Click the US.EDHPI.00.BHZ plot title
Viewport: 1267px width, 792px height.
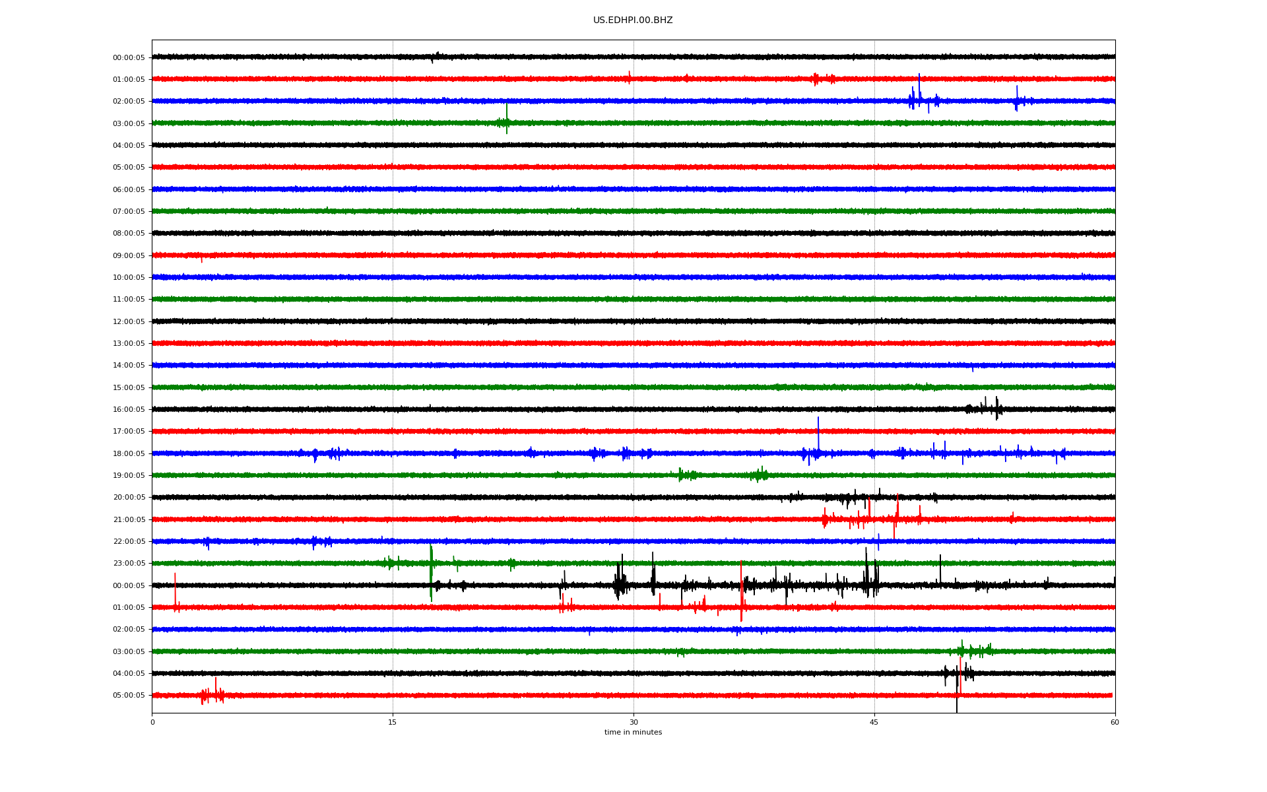632,20
